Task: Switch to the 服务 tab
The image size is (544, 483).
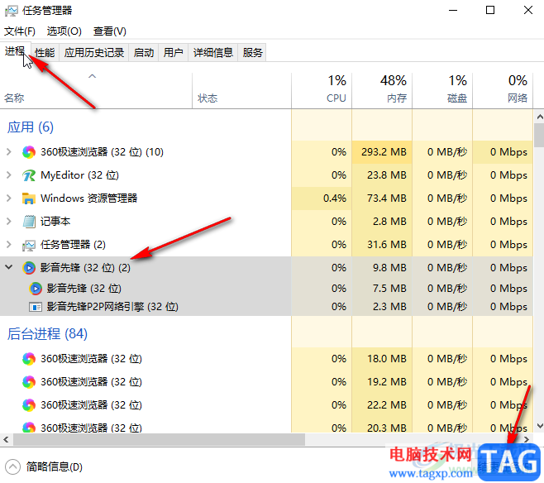Action: (x=252, y=53)
